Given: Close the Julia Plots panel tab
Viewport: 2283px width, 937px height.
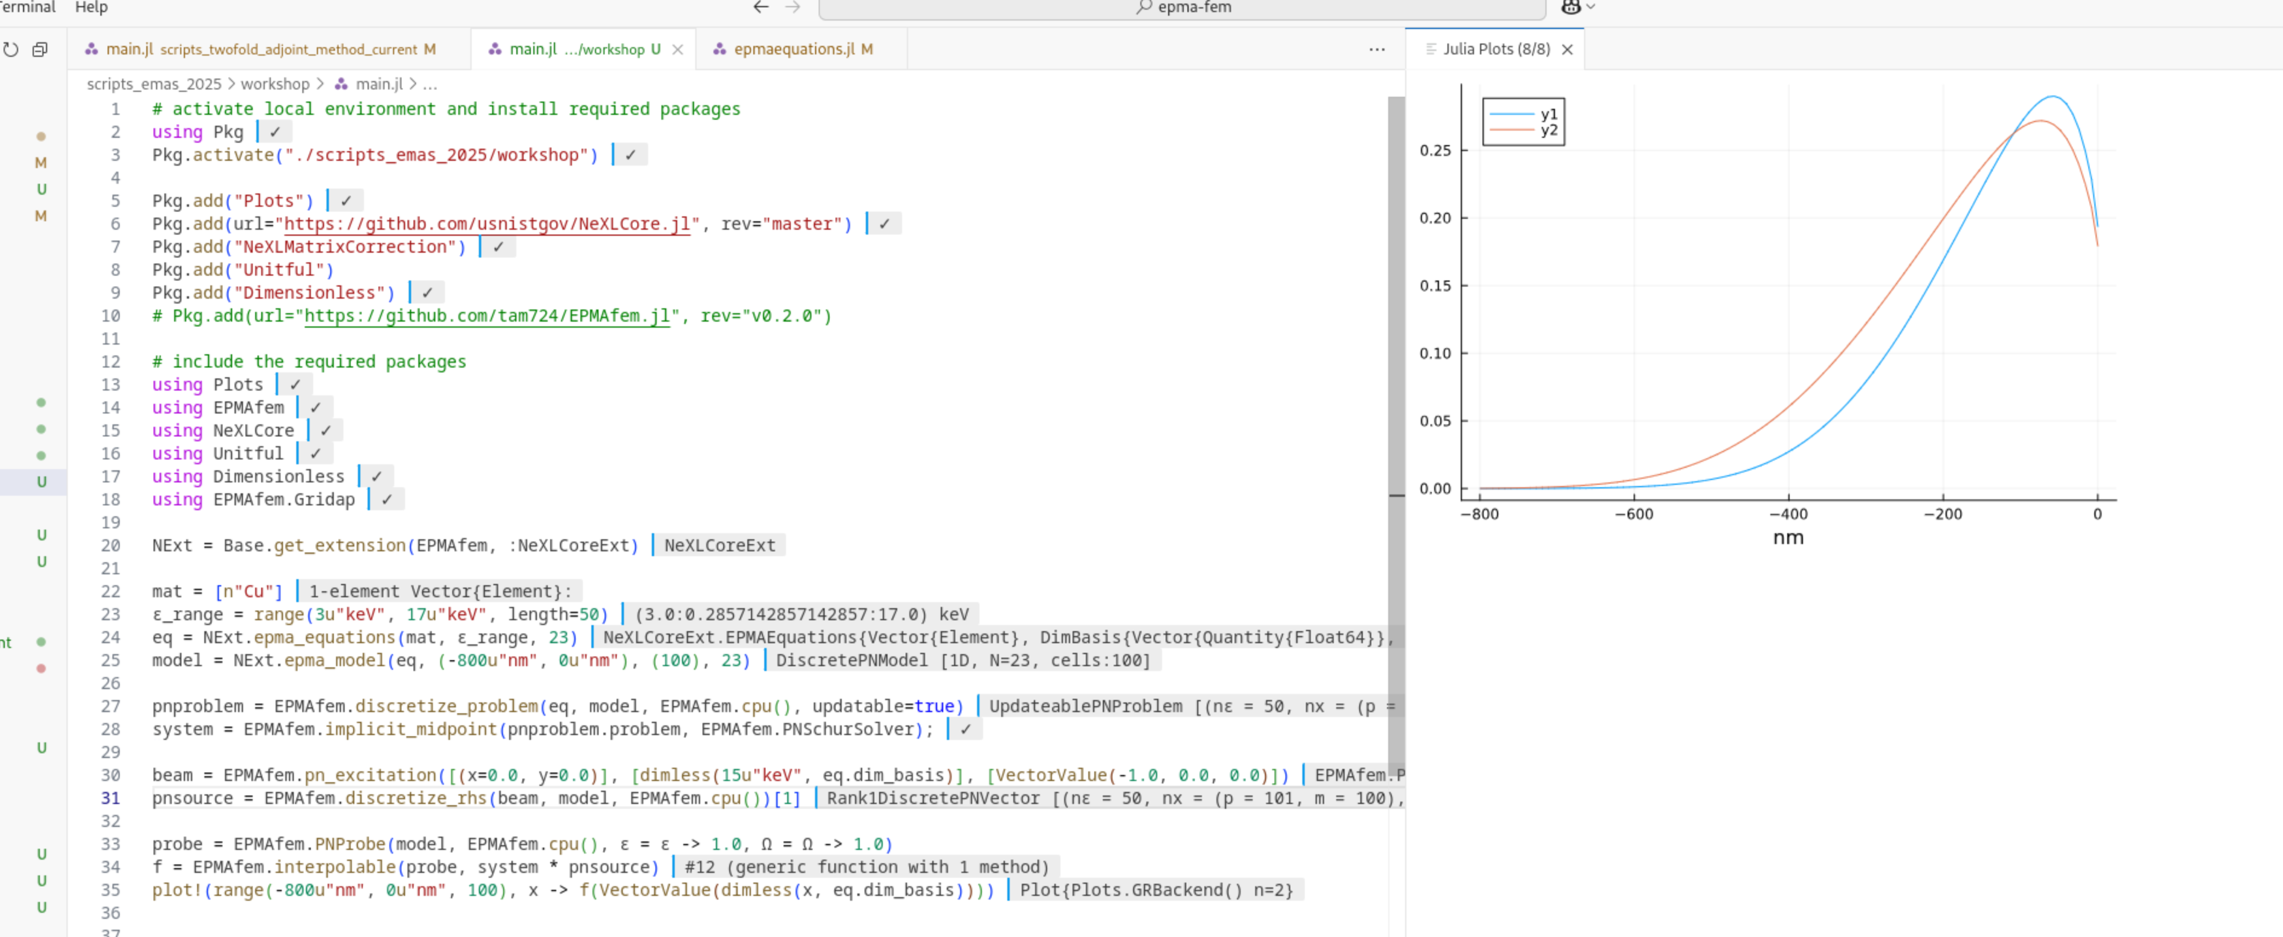Looking at the screenshot, I should coord(1567,50).
